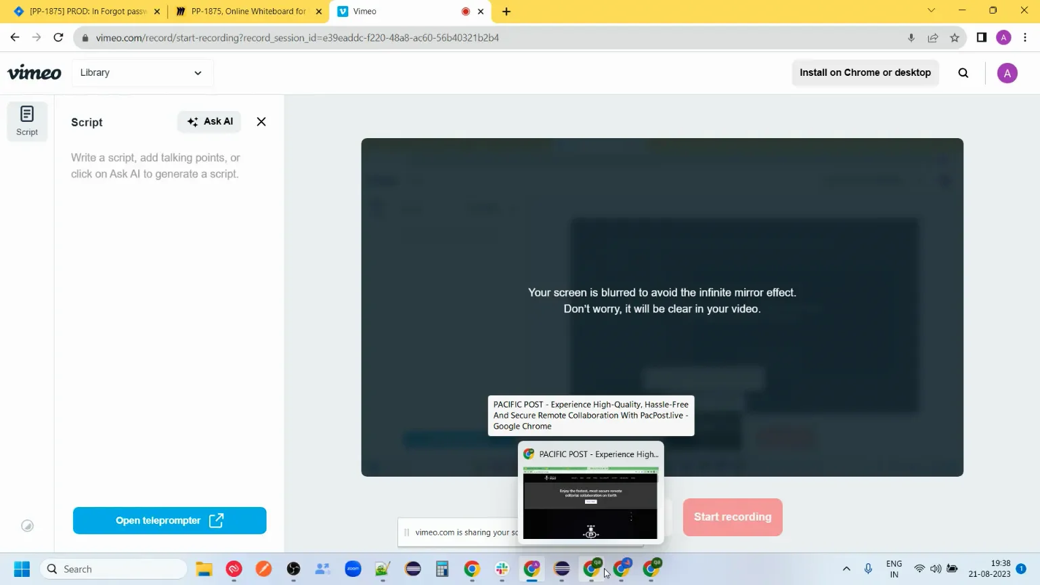Viewport: 1040px width, 585px height.
Task: Open Vimeo account avatar menu
Action: tap(1007, 73)
